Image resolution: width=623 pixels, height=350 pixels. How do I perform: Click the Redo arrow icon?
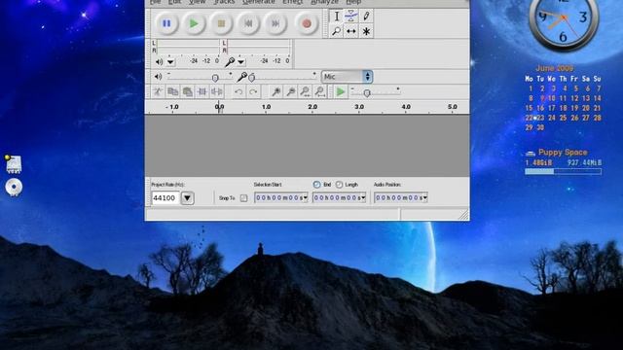pos(253,92)
